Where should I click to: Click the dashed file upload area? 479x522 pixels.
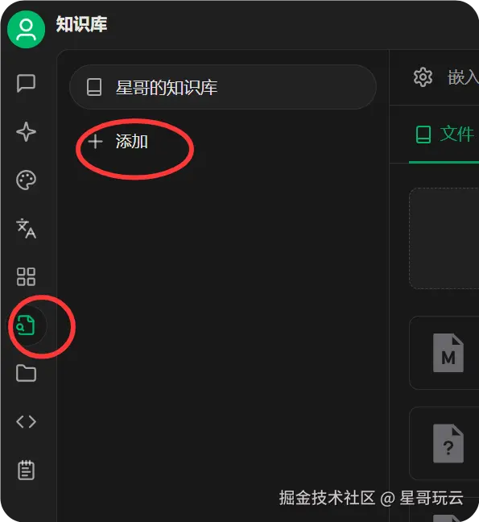(444, 238)
